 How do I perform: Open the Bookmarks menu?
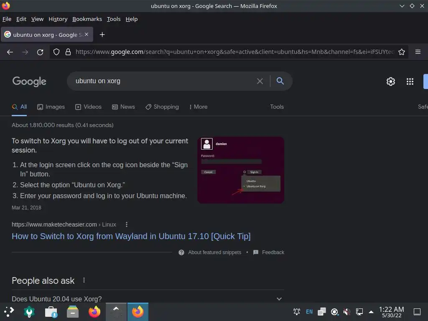87,19
